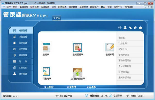Click the tag icon in top toolbar
Screen dimensions: 155x100
click(130, 28)
